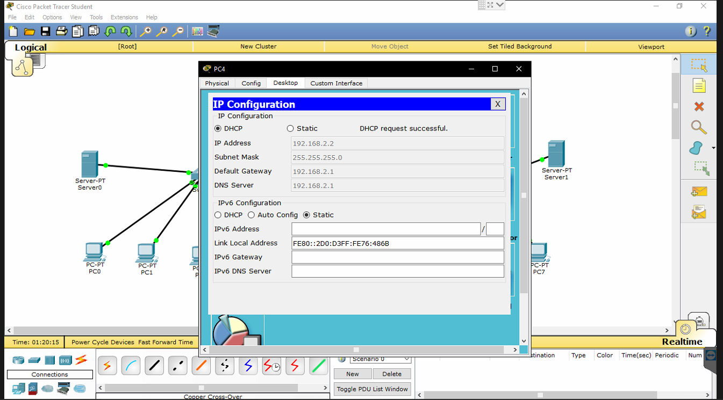723x400 pixels.
Task: Open the color palette toolbar icon
Action: coord(197,31)
